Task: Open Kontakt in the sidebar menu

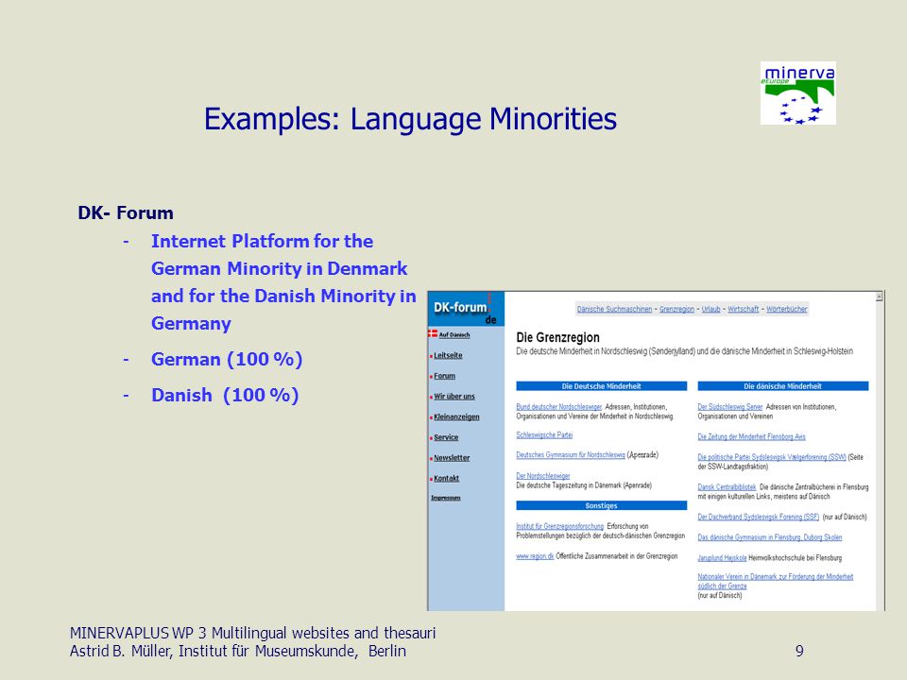Action: 446,478
